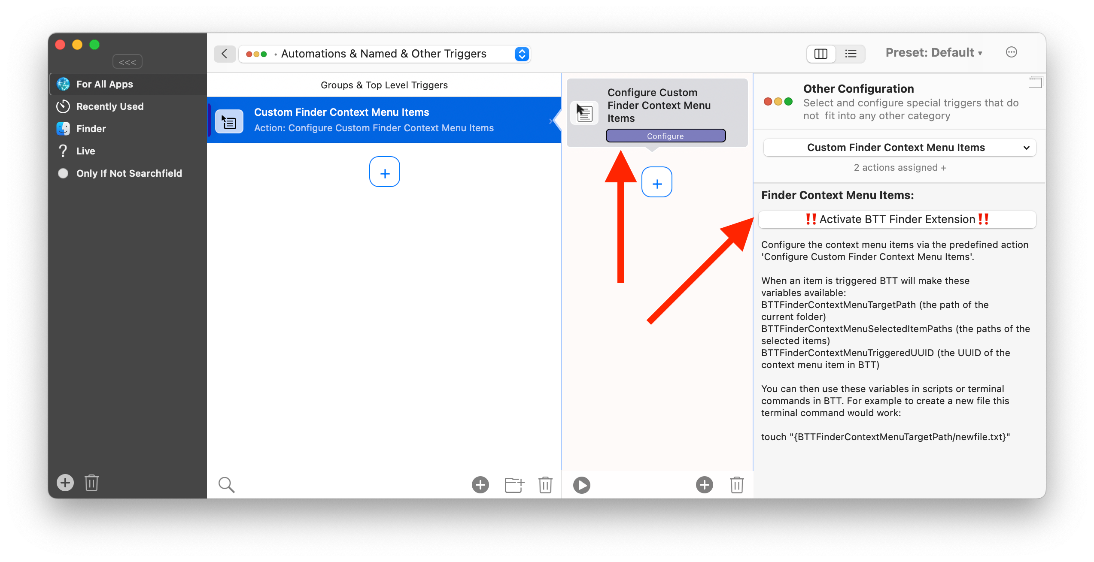Delete selected app with sidebar trash icon
The image size is (1094, 562).
(91, 483)
